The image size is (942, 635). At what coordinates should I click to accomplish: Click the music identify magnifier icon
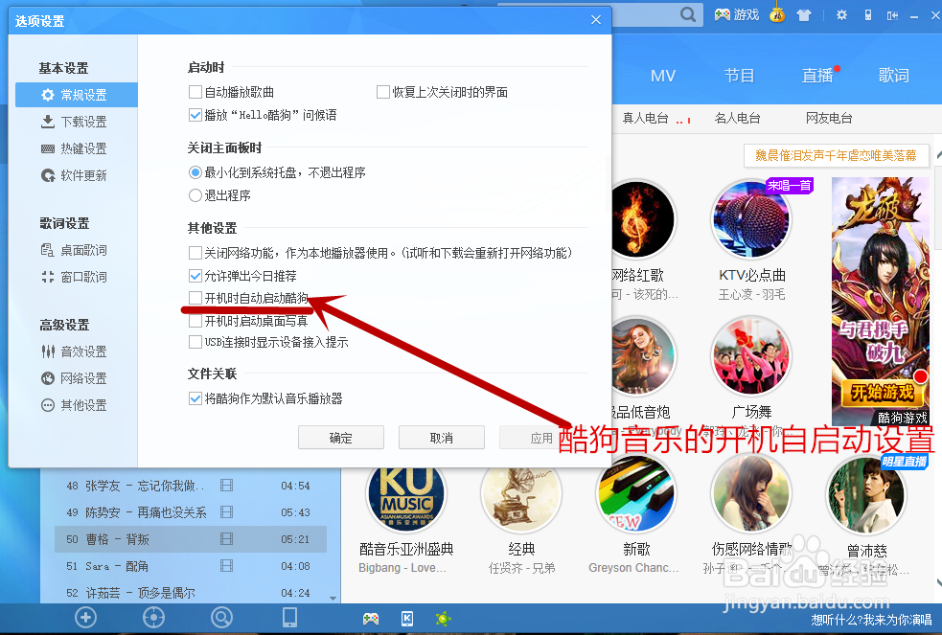(x=221, y=618)
